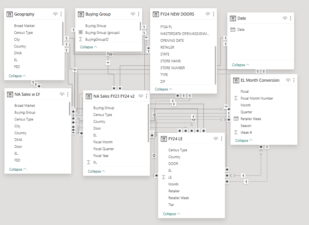Select DMA field in Geography table

click(x=18, y=53)
